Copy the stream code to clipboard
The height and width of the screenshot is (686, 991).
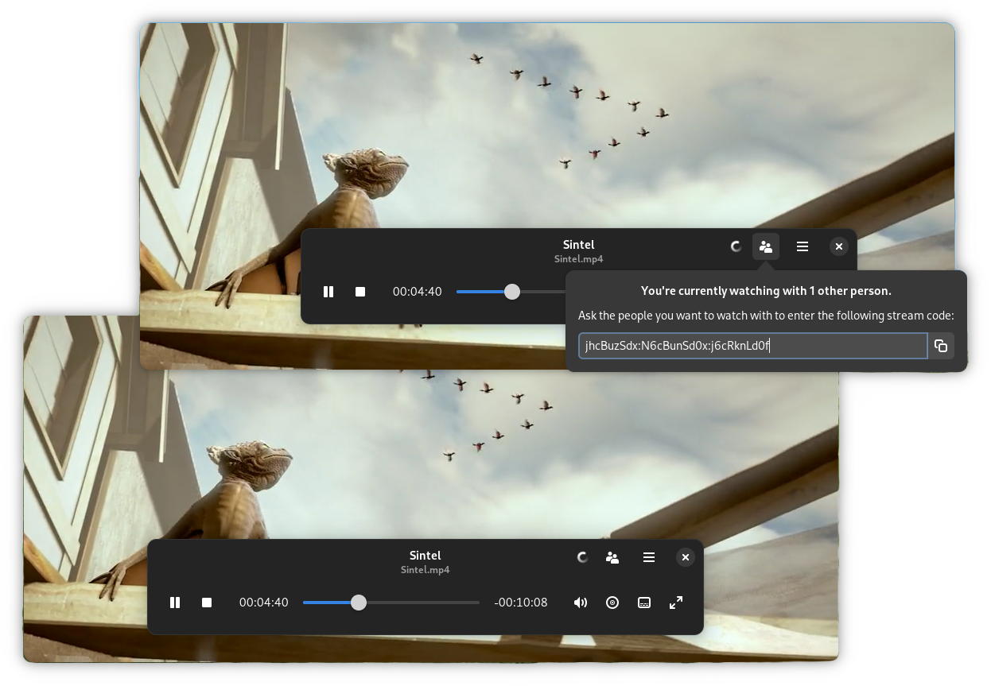(941, 346)
